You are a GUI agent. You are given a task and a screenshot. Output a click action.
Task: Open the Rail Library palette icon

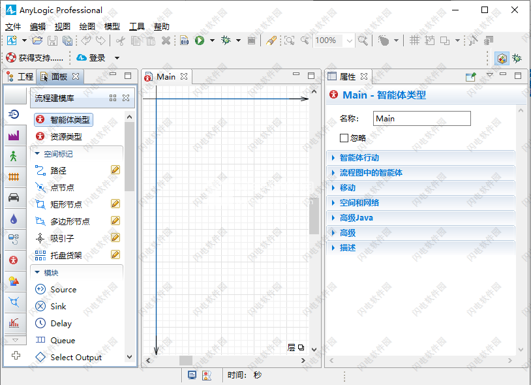coord(14,177)
